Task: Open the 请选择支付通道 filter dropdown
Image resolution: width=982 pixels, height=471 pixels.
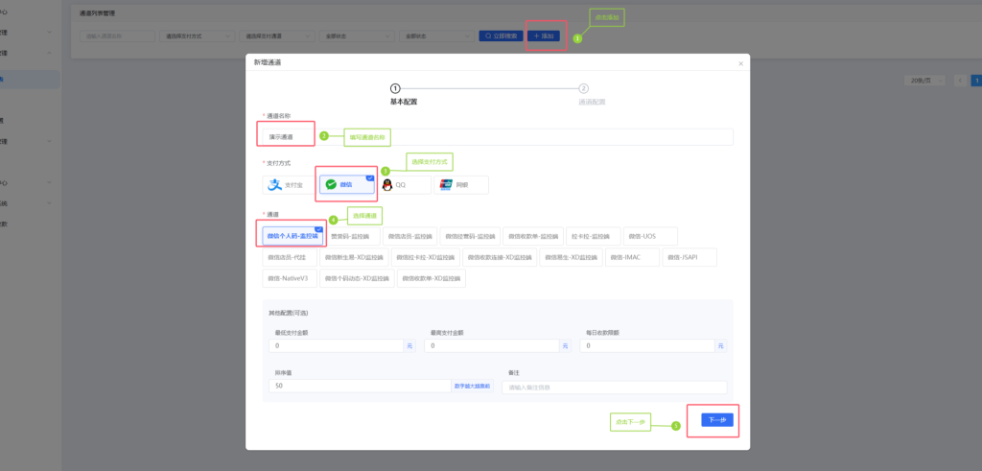Action: pyautogui.click(x=277, y=36)
